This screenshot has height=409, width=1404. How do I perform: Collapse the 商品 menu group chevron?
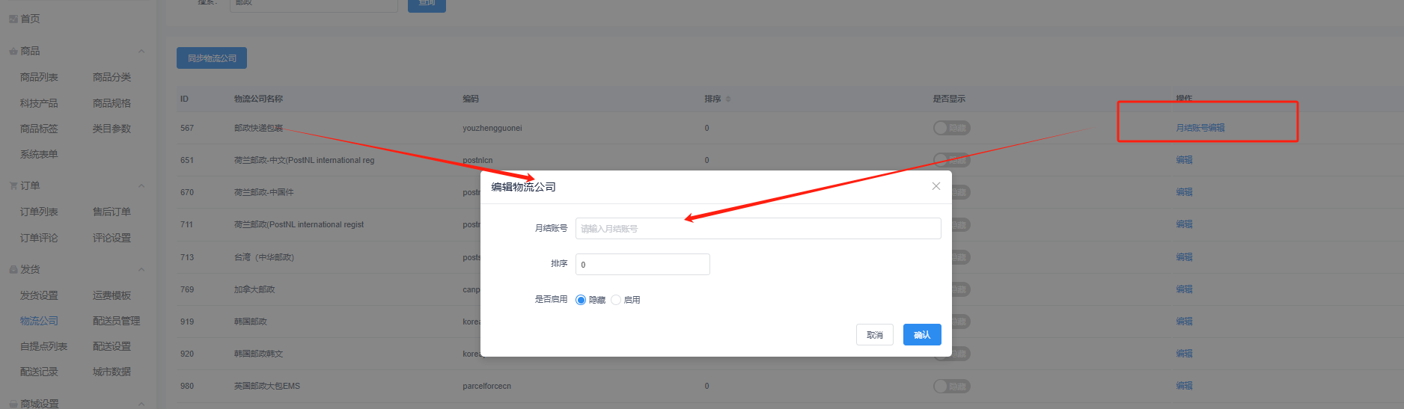(x=141, y=52)
